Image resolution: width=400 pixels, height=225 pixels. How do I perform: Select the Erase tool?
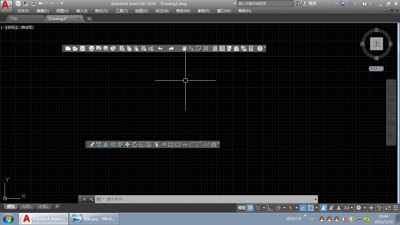[91, 144]
